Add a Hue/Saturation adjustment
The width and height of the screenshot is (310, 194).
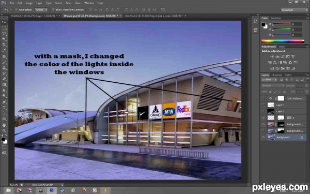pos(270,63)
